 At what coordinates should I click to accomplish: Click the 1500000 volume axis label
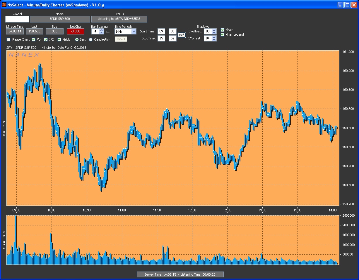pyautogui.click(x=348, y=235)
